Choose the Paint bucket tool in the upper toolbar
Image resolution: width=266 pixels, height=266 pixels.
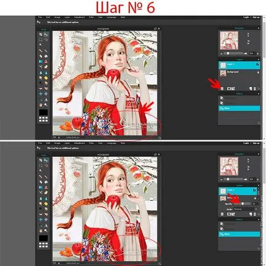coord(46,56)
